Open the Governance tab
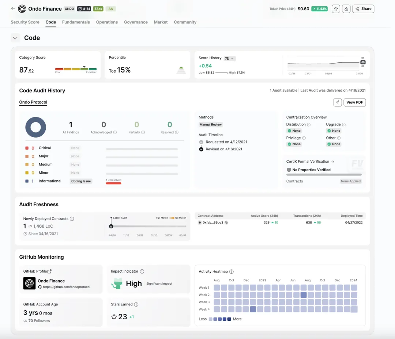 point(136,22)
